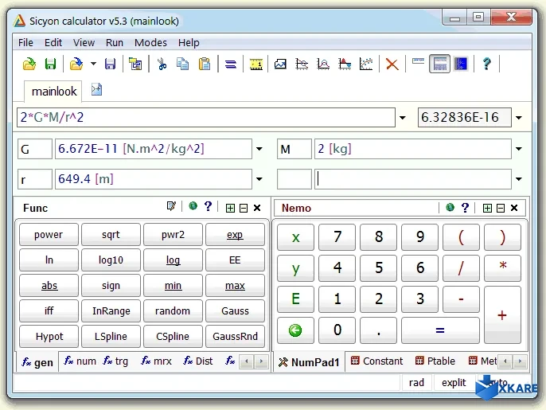This screenshot has height=410, width=546.
Task: Click the expression field containing 2*G*M/r^2
Action: click(x=206, y=117)
